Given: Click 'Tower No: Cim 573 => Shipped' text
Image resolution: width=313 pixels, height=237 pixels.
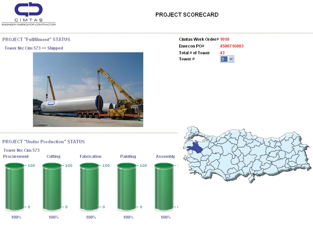Looking at the screenshot, I should point(34,48).
